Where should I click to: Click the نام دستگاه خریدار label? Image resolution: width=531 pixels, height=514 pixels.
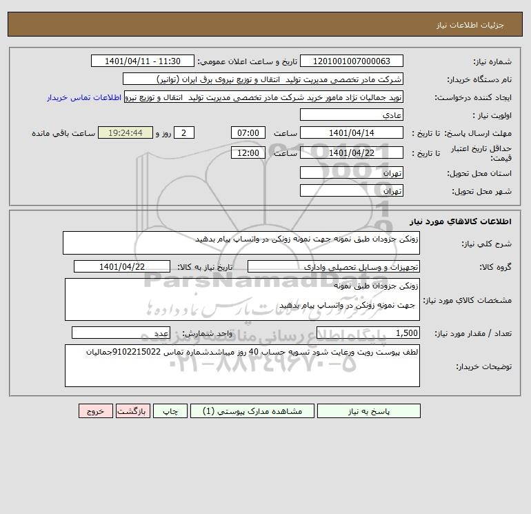tap(479, 79)
